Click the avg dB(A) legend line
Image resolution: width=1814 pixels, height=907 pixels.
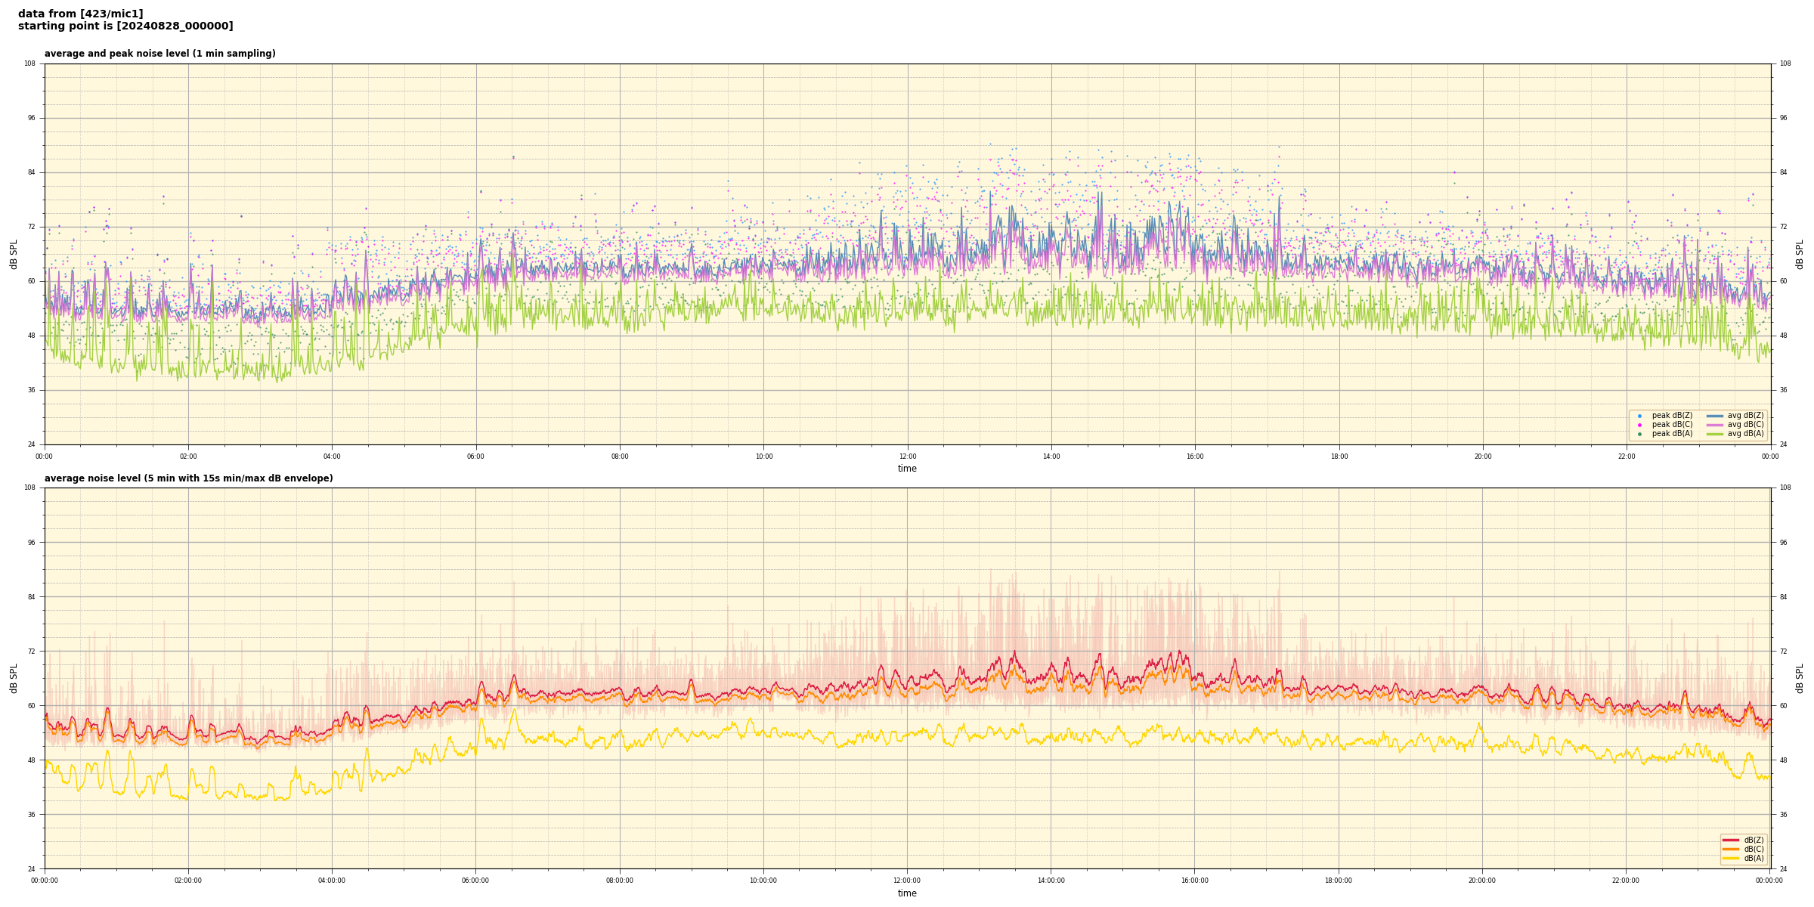point(1715,434)
